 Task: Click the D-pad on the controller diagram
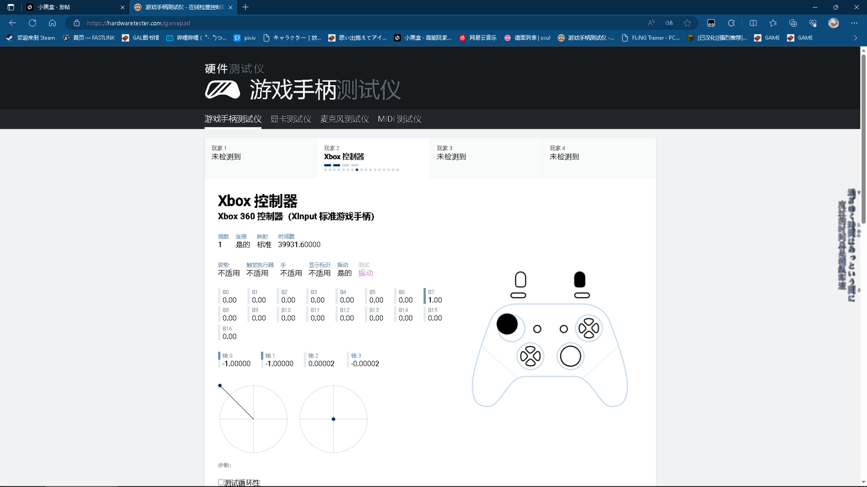click(x=530, y=356)
